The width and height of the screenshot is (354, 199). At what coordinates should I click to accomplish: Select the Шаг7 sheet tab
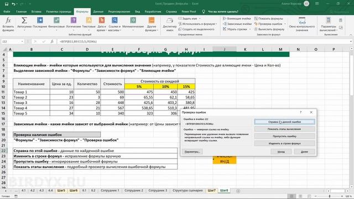[x=211, y=191]
